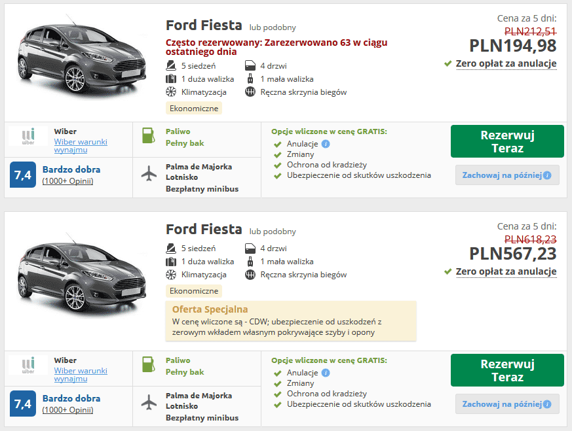
Task: Click Zero opłat za anulacje under PLN567,23
Action: tap(506, 271)
